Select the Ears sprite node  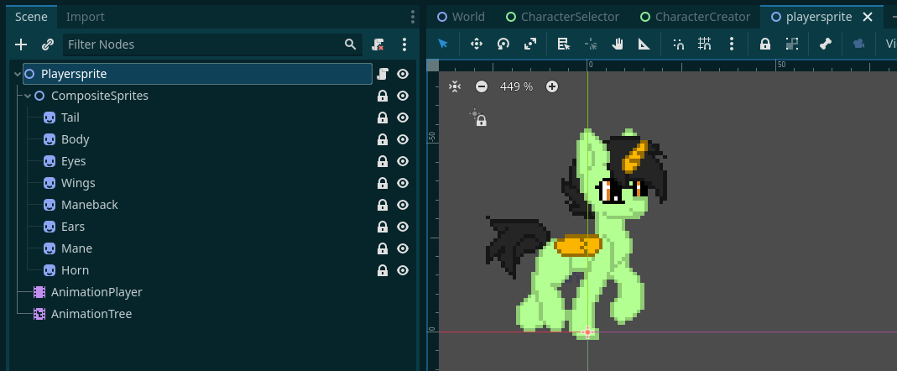pyautogui.click(x=73, y=227)
